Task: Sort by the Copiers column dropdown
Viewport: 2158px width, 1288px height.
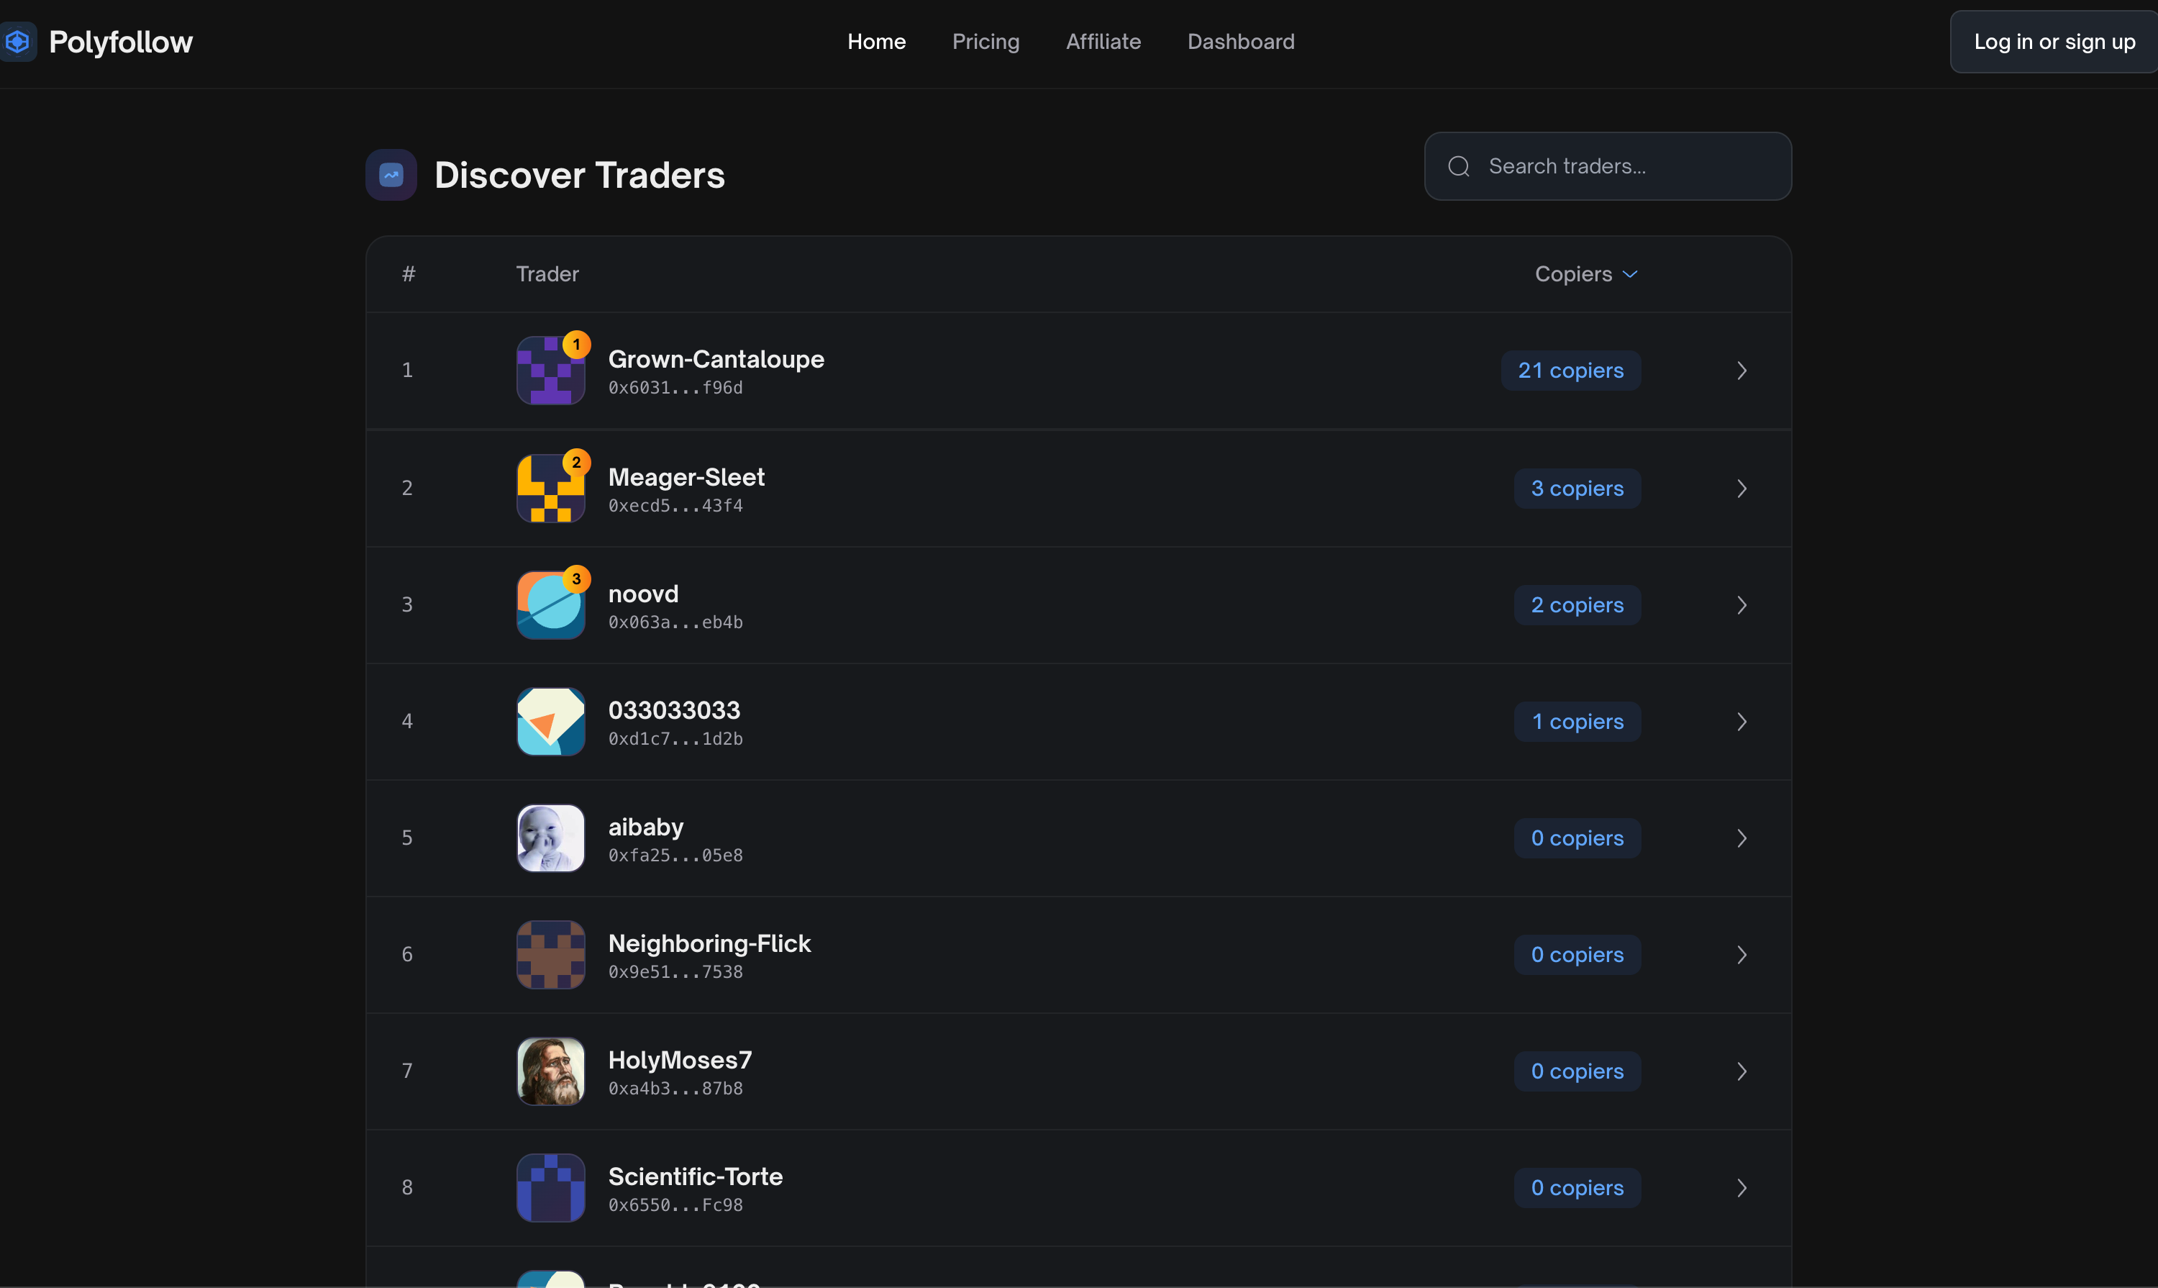Action: tap(1586, 274)
